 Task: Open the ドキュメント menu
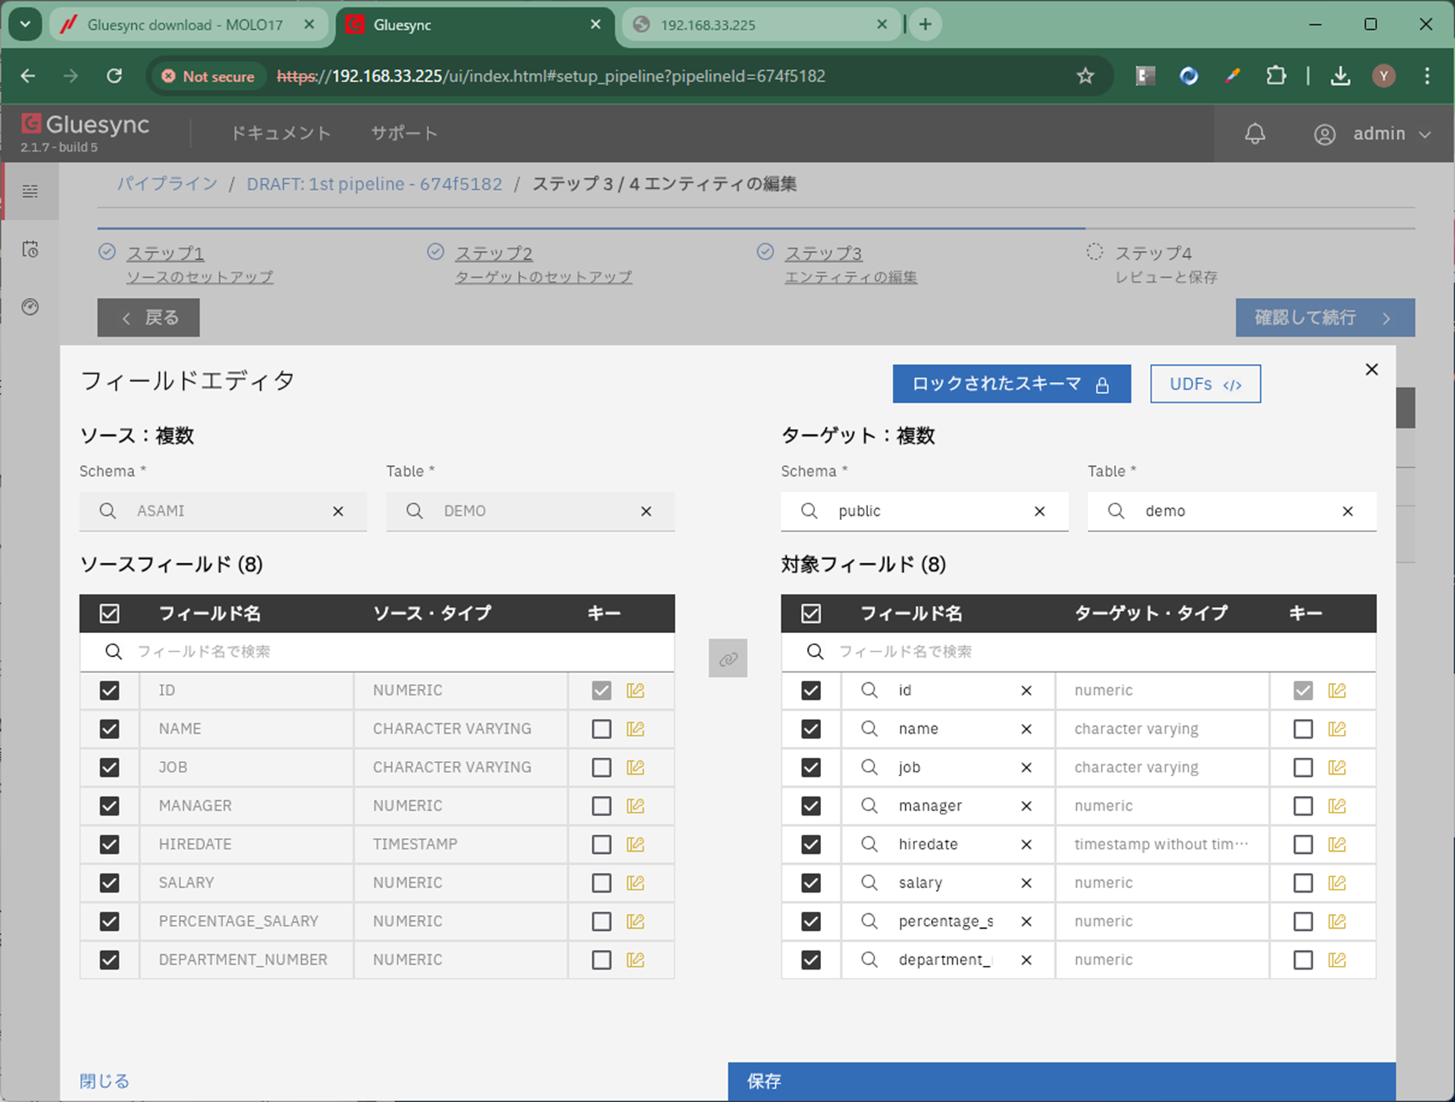click(280, 133)
